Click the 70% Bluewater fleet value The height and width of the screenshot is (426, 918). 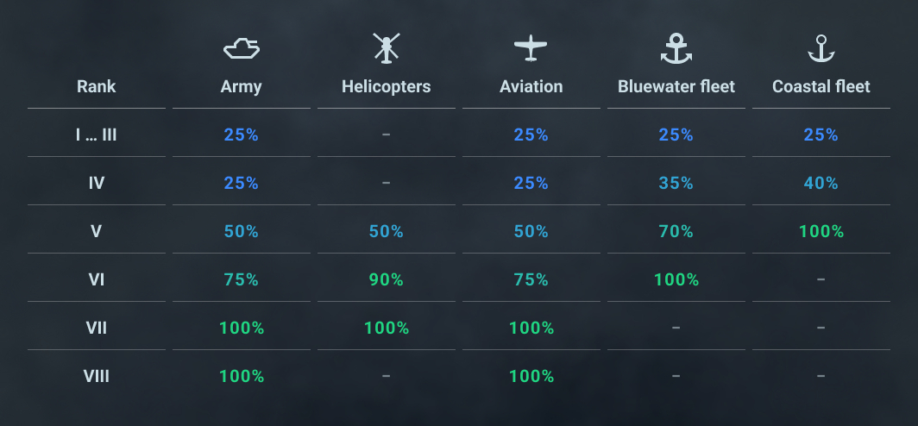(x=676, y=231)
